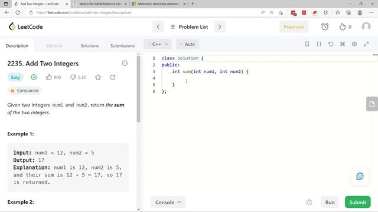Click the format code braces icon

point(319,44)
